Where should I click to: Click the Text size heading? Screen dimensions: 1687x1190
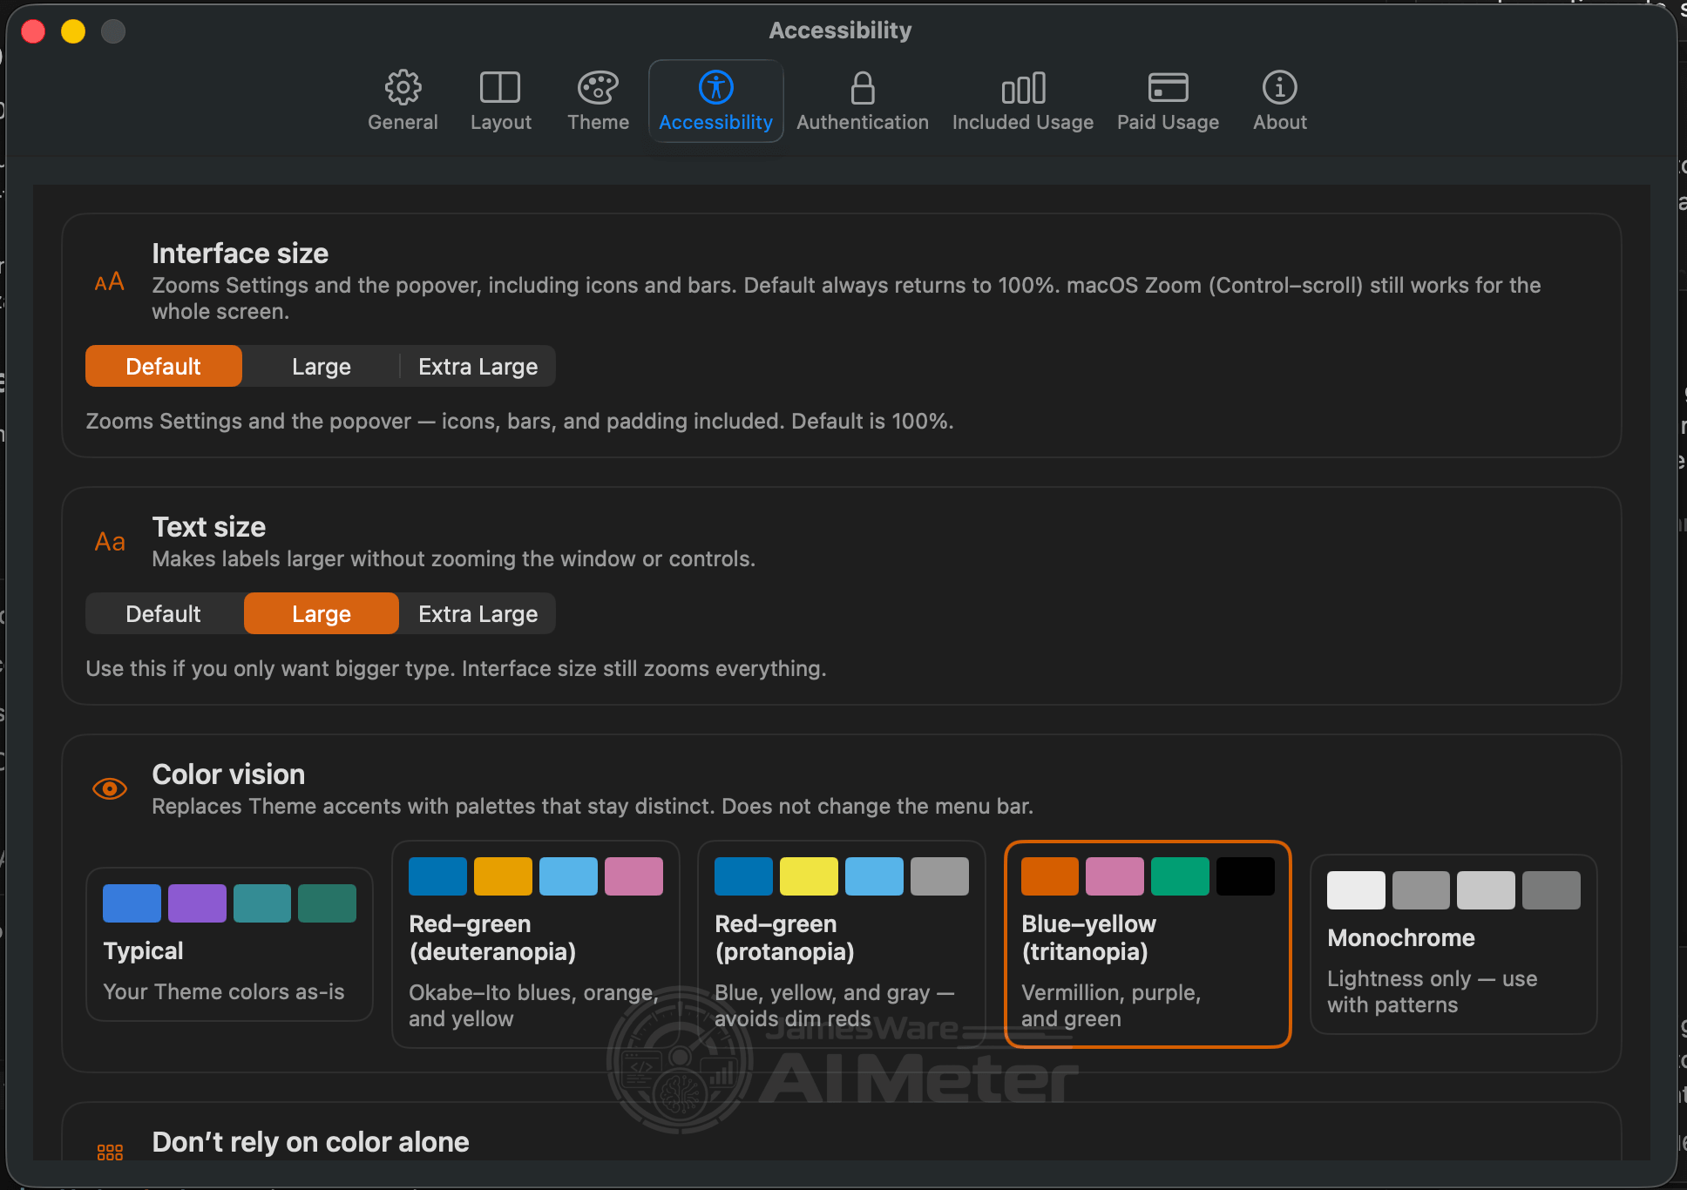pyautogui.click(x=209, y=527)
